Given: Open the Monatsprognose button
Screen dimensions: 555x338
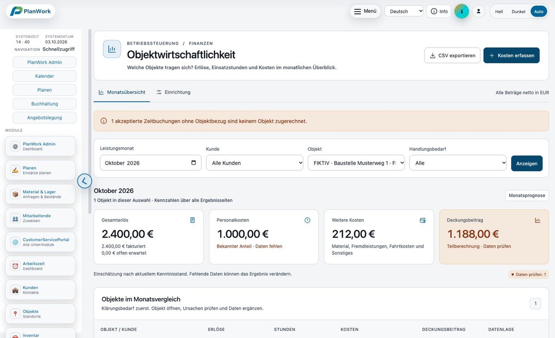Looking at the screenshot, I should [527, 195].
